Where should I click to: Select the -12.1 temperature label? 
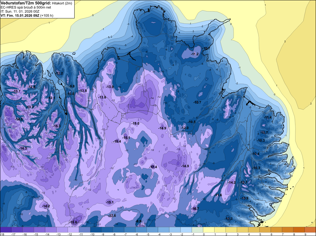(52, 98)
